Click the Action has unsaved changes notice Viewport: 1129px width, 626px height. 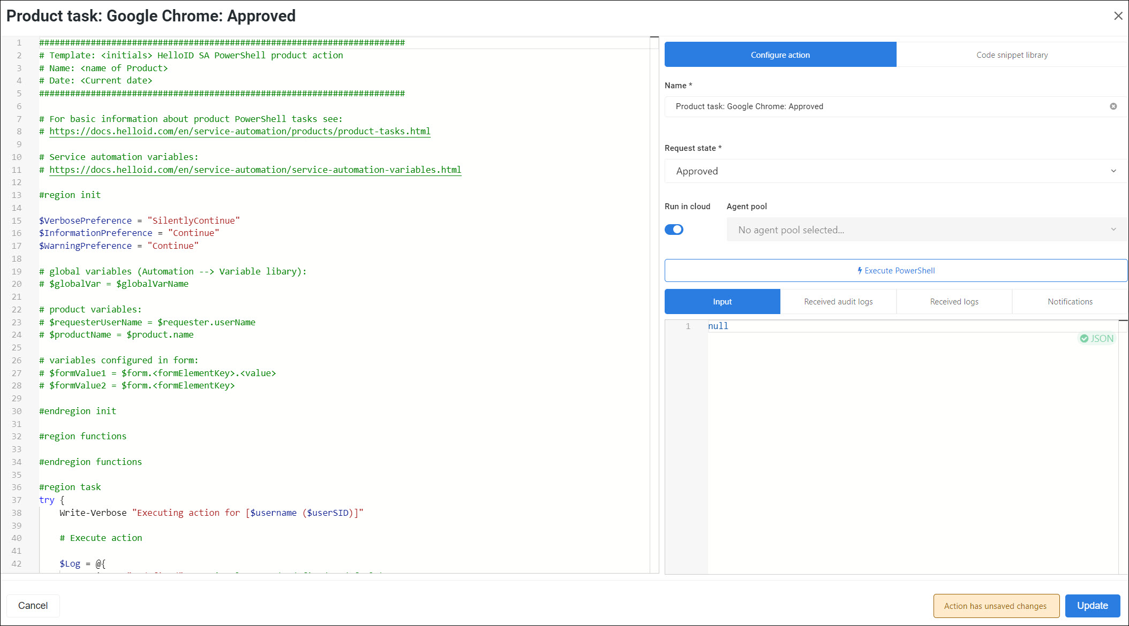[x=996, y=606]
